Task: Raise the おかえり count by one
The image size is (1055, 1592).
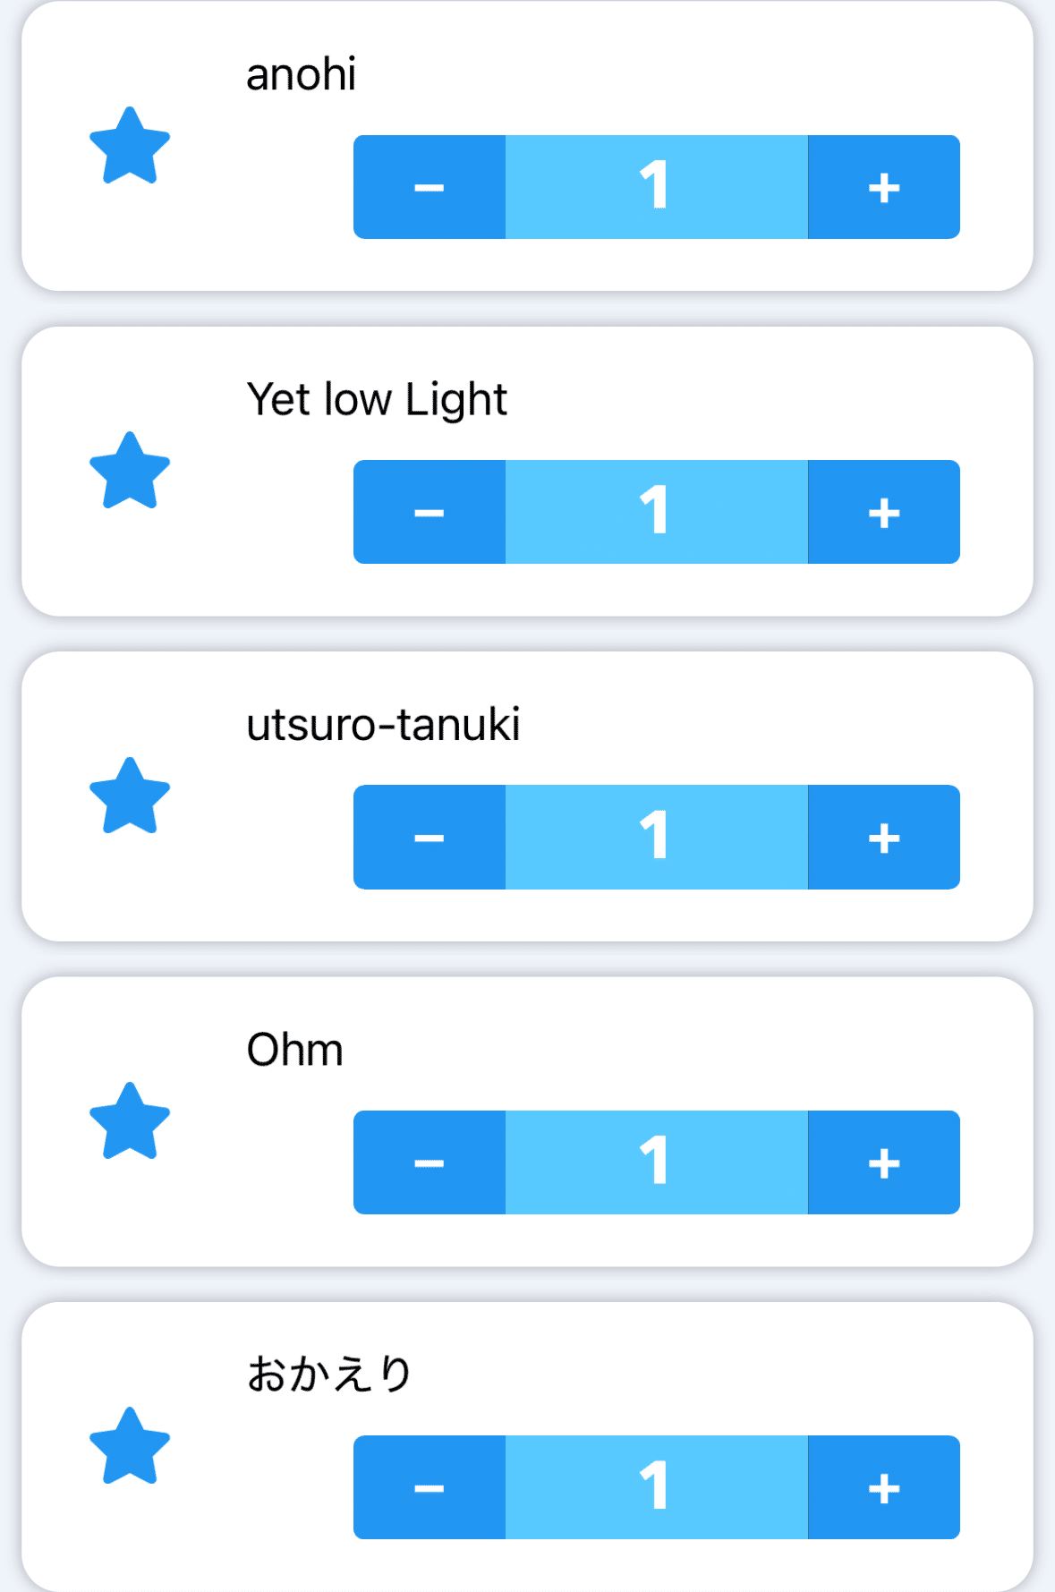Action: pyautogui.click(x=883, y=1487)
